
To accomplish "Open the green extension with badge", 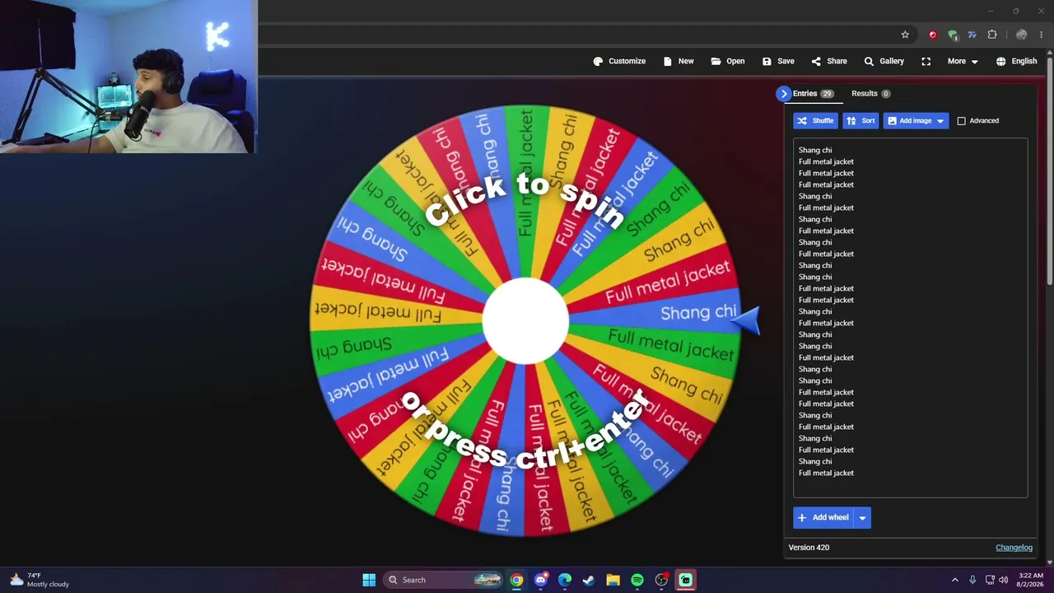I will [953, 35].
